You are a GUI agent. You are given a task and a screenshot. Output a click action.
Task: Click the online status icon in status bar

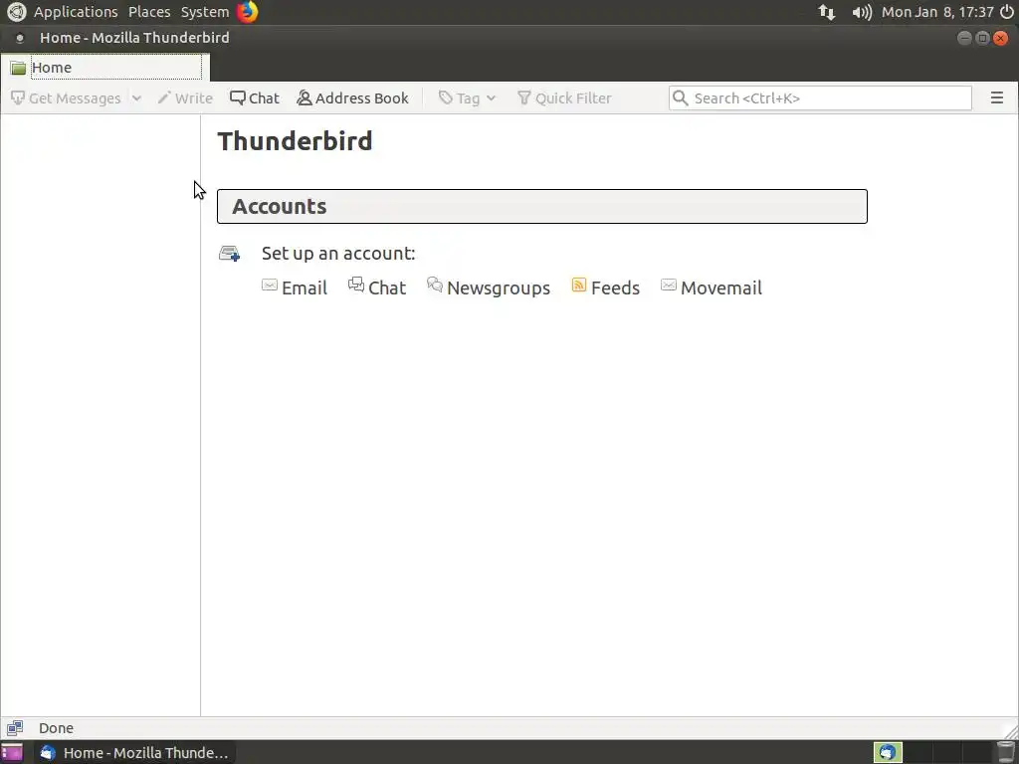click(x=15, y=728)
